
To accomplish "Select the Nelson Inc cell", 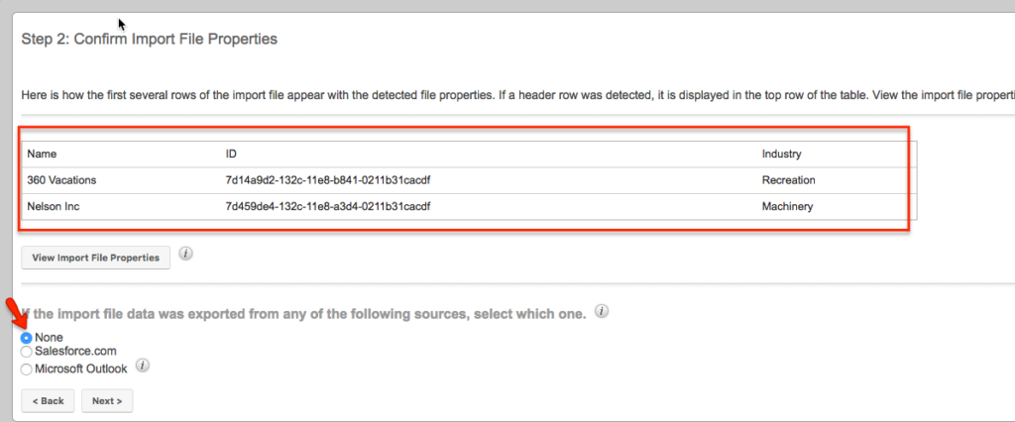I will coord(54,207).
